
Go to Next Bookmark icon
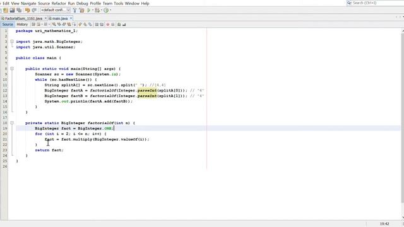point(85,25)
